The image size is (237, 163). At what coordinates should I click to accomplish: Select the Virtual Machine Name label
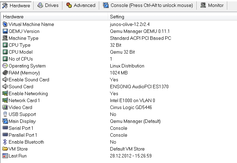(x=31, y=25)
